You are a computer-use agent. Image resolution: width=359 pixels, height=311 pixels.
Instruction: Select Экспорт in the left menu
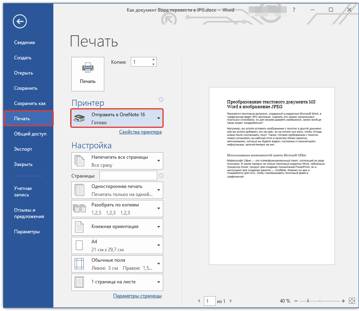tap(23, 149)
